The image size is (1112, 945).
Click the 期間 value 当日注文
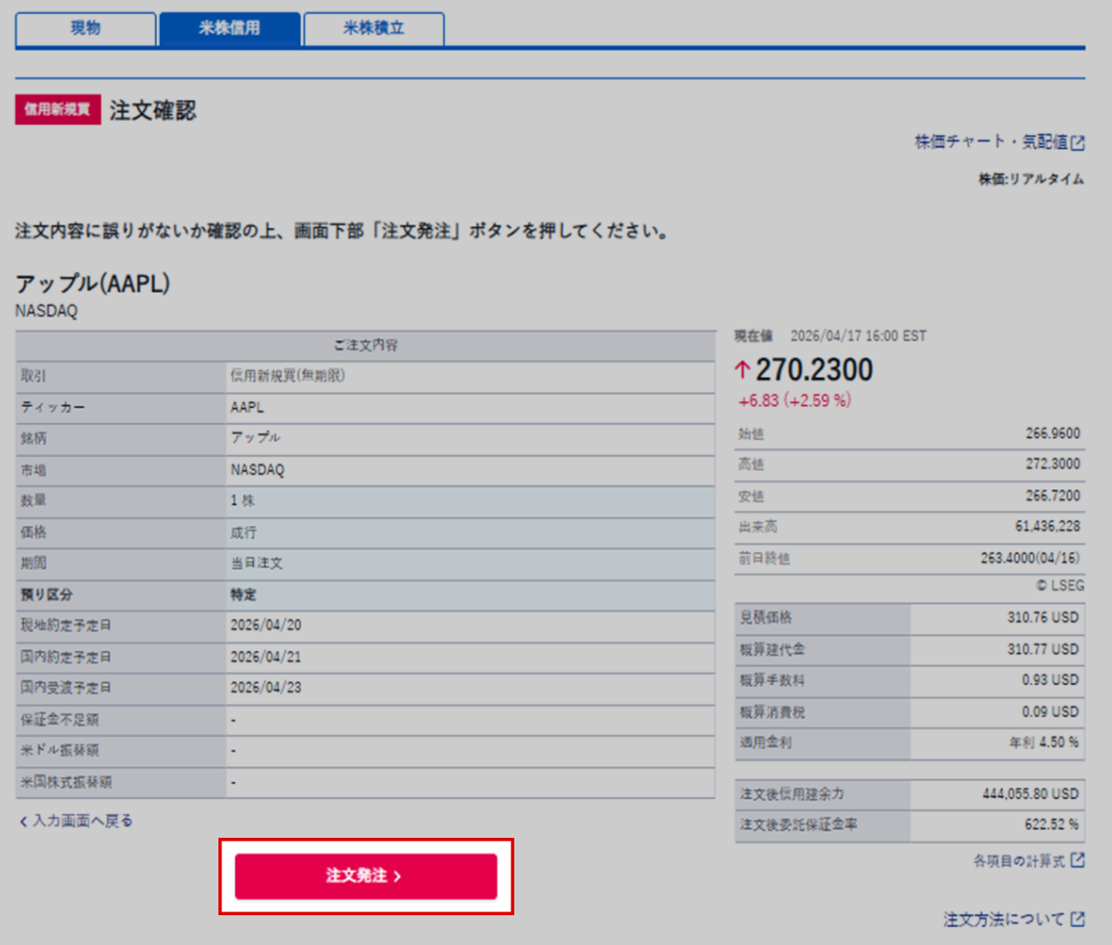point(256,563)
